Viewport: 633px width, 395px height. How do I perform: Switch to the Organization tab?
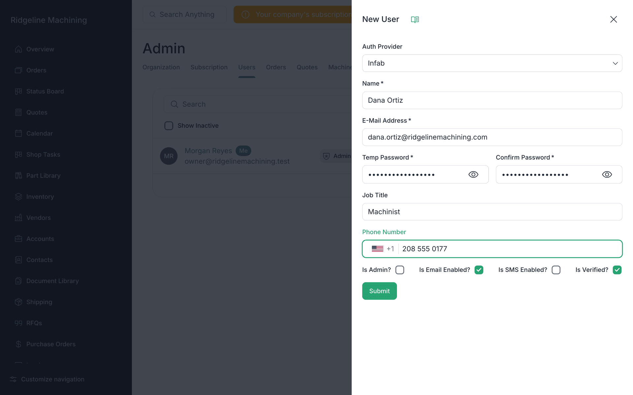point(161,67)
